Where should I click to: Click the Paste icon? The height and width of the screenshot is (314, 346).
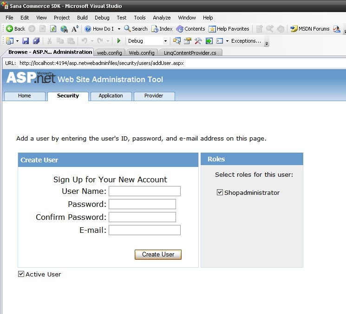(71, 41)
